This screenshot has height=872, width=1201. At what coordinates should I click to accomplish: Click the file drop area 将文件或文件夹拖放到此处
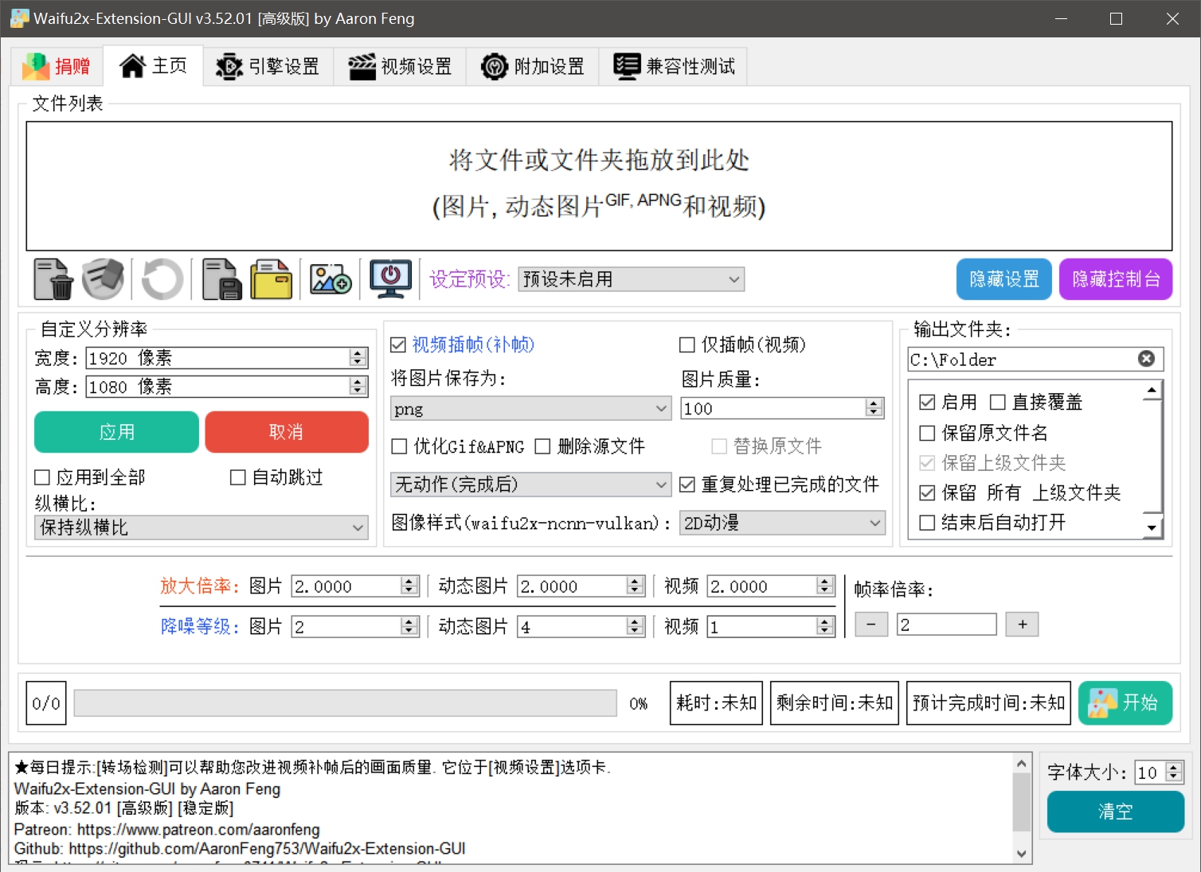pyautogui.click(x=599, y=186)
